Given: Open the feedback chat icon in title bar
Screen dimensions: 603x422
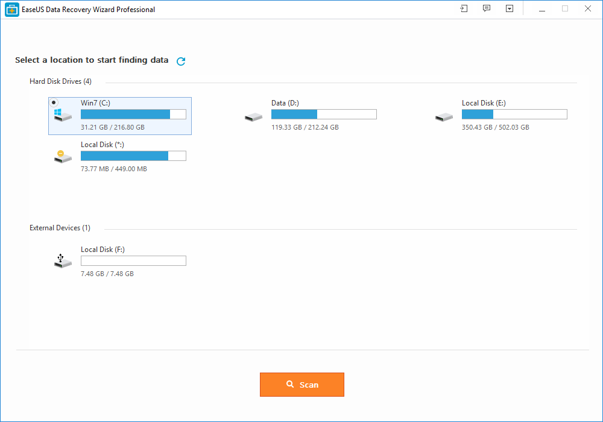Looking at the screenshot, I should (x=487, y=8).
